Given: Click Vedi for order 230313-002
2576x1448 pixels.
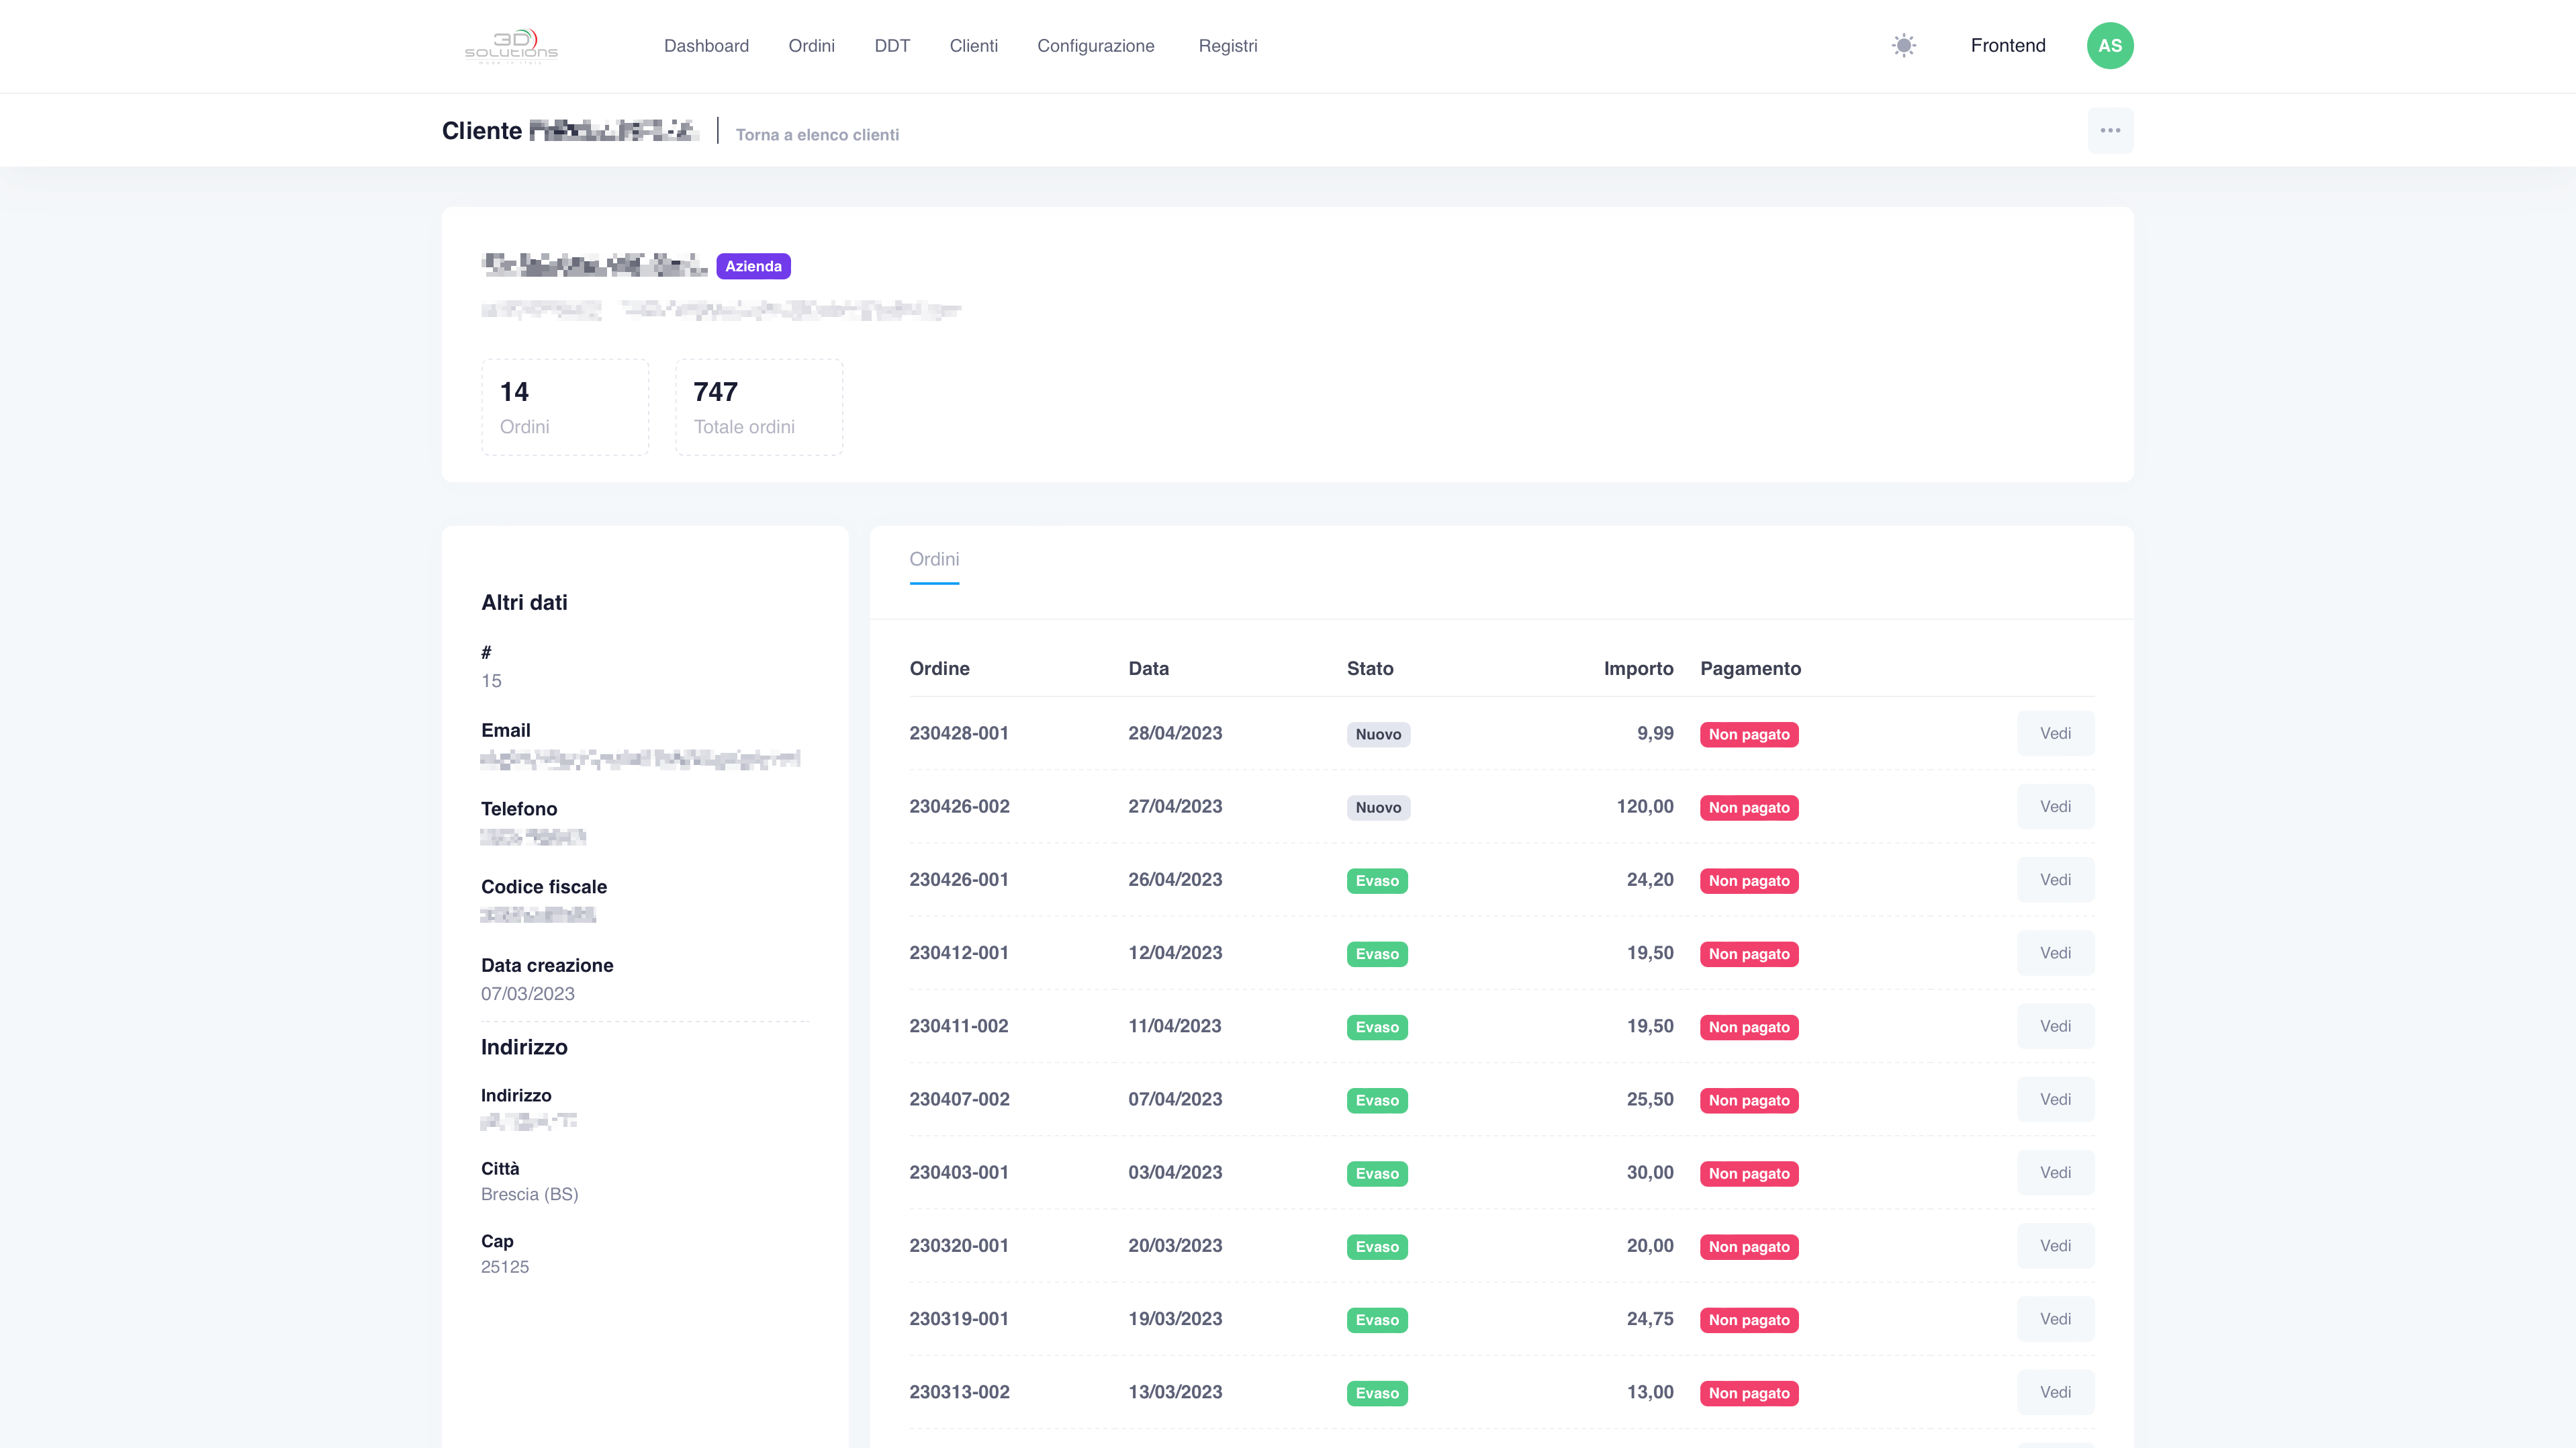Looking at the screenshot, I should [2055, 1392].
